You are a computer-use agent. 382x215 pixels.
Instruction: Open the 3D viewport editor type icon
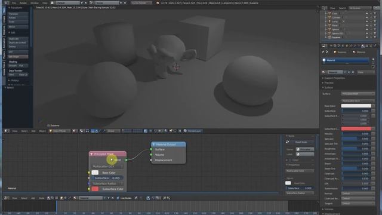(x=6, y=131)
